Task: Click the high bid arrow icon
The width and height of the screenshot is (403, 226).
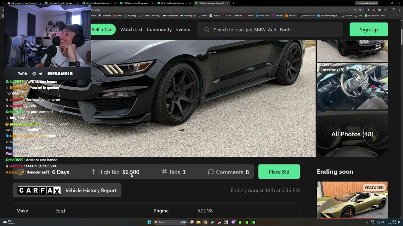Action: click(93, 172)
